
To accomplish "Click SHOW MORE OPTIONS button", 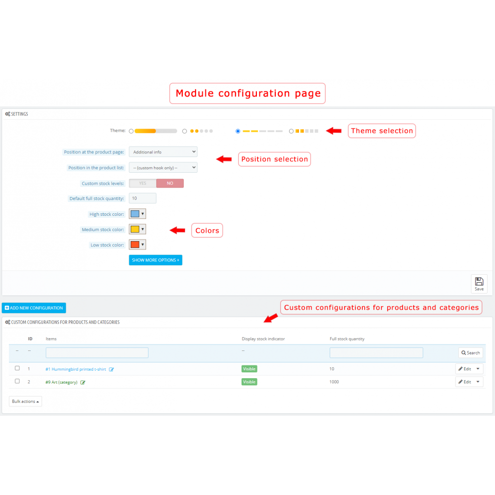I will pos(155,260).
